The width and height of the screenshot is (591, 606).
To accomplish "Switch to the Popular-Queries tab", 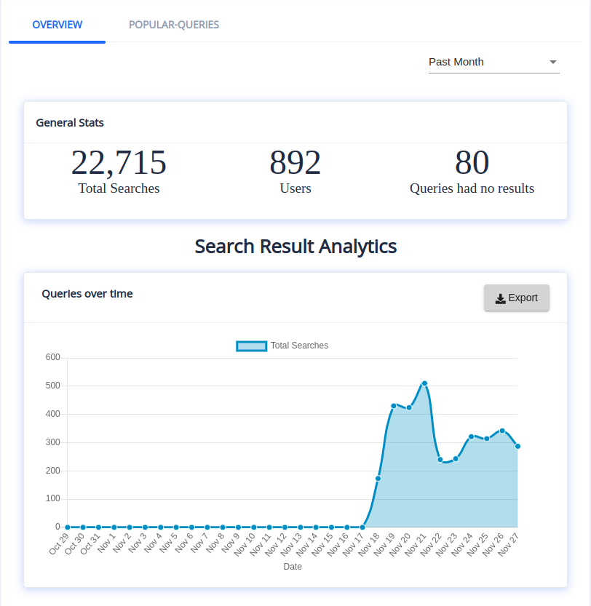I will [x=174, y=25].
